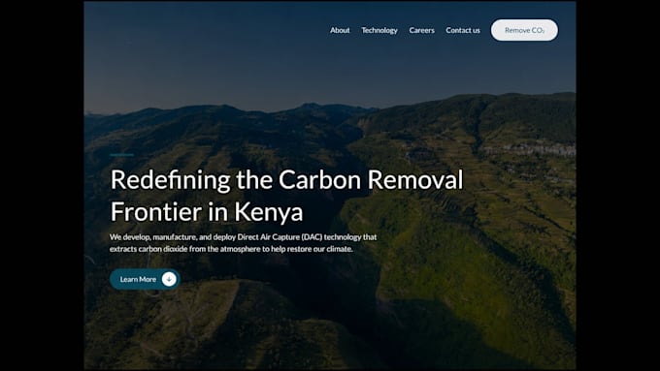Click the down-arrow circle icon in Learn More
This screenshot has height=371, width=660.
[169, 279]
